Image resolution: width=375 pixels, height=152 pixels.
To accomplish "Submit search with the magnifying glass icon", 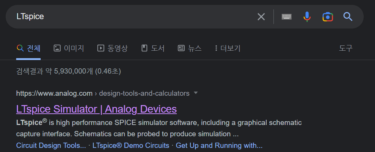I will [348, 17].
